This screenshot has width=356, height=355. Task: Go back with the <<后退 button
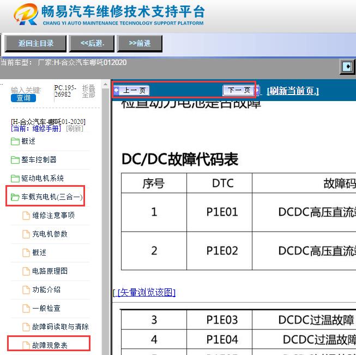coord(92,43)
